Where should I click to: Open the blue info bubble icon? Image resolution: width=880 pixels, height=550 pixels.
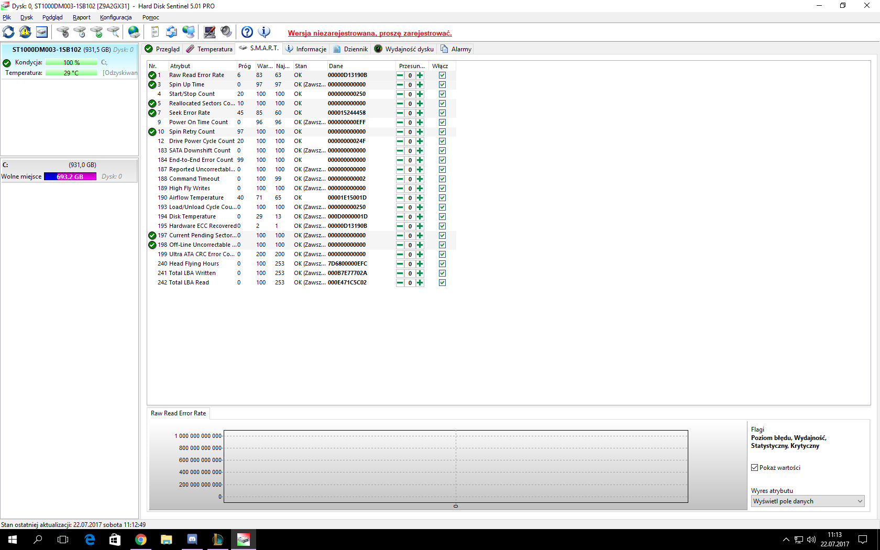(264, 32)
